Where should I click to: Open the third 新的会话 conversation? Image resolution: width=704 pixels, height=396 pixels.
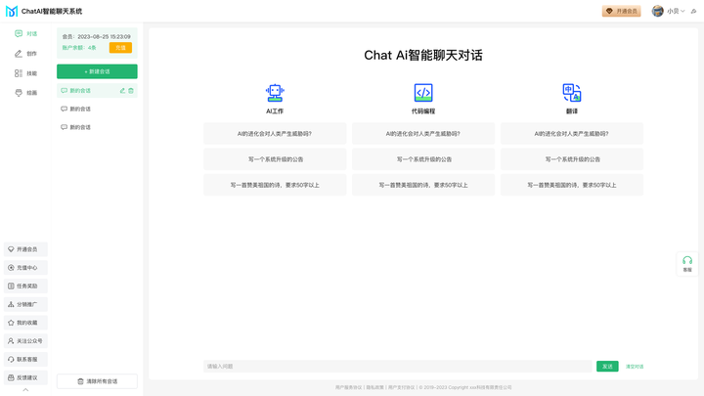pyautogui.click(x=97, y=127)
